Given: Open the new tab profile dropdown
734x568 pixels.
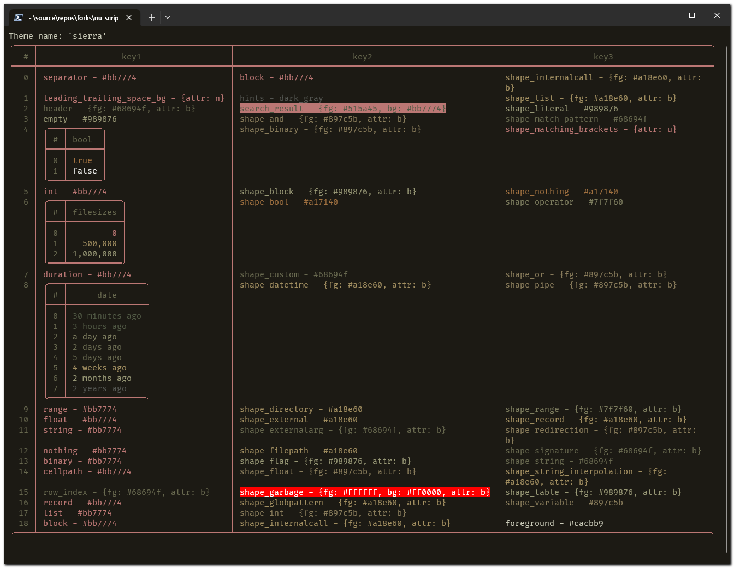Looking at the screenshot, I should [168, 17].
